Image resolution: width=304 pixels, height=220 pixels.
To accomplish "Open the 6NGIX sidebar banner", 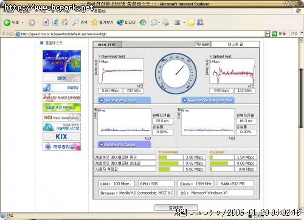I will 61,88.
